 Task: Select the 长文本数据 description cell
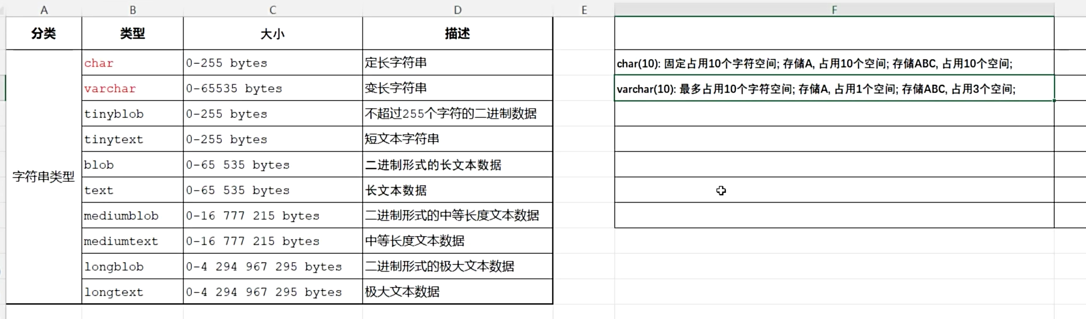458,190
